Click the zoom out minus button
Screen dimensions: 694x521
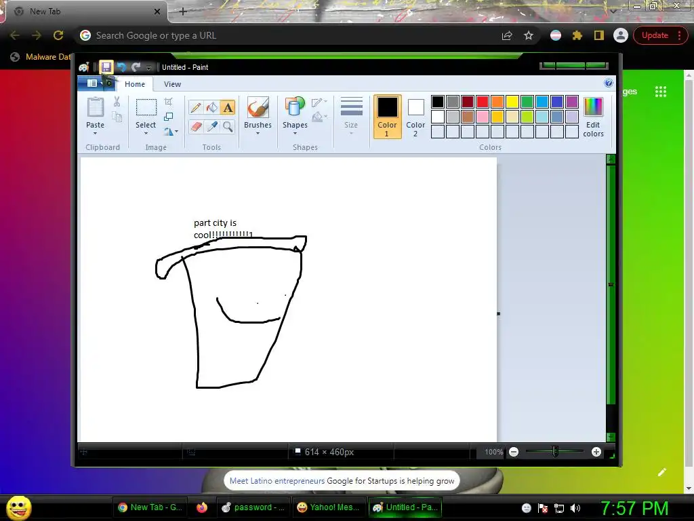point(514,452)
